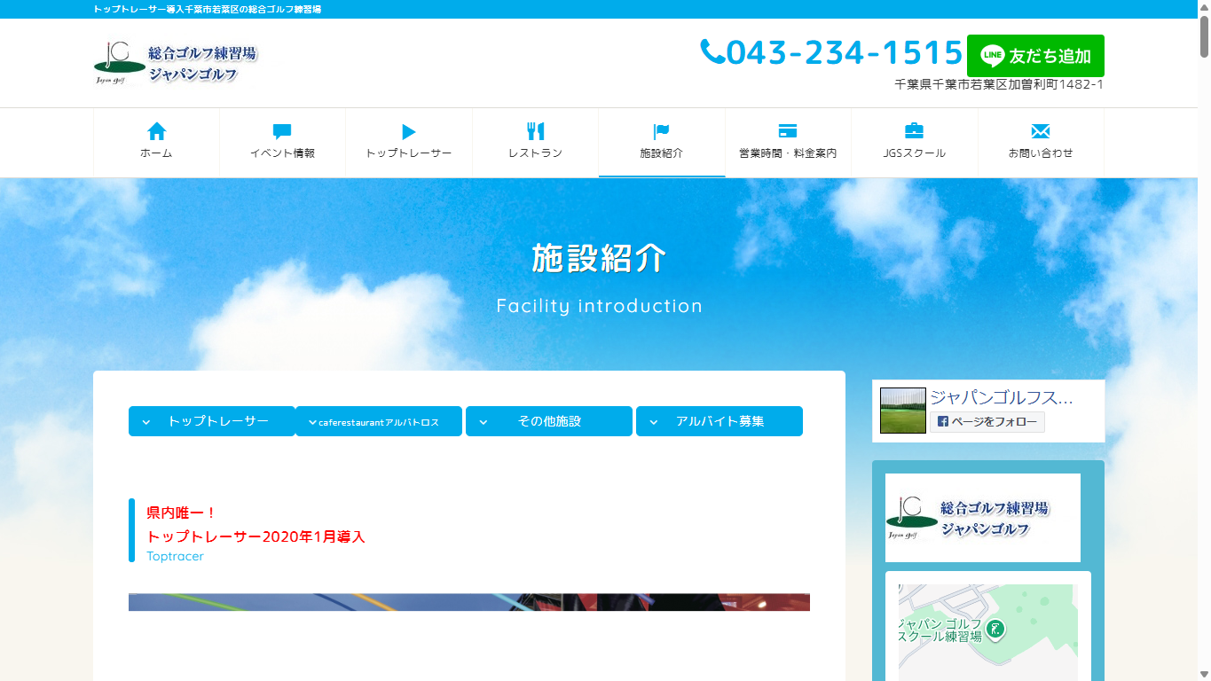Click chevron on トップトレーサー anchor button
The height and width of the screenshot is (681, 1211).
point(146,422)
